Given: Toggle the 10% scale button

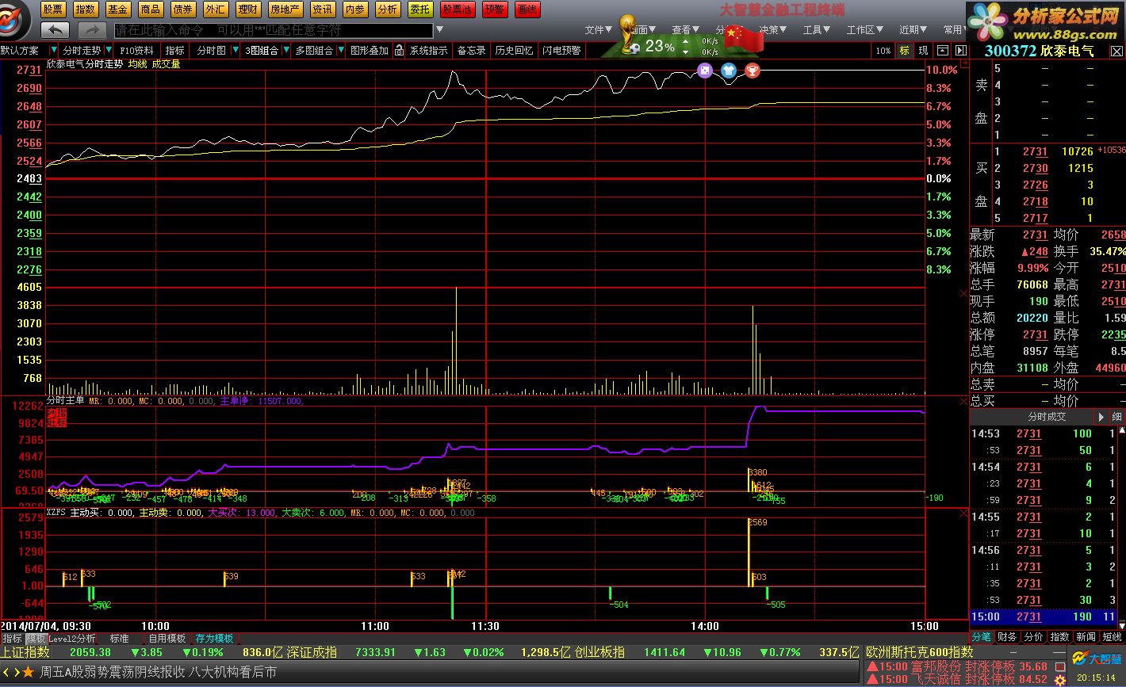Looking at the screenshot, I should pyautogui.click(x=883, y=50).
